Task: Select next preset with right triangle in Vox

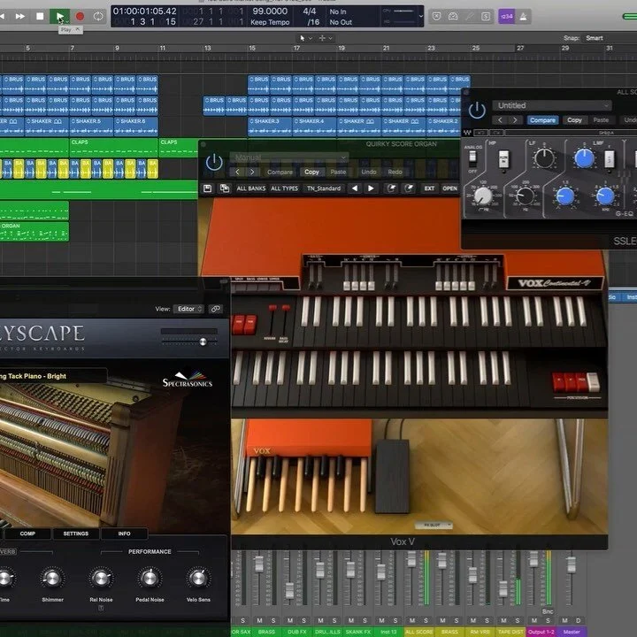Action: 371,188
